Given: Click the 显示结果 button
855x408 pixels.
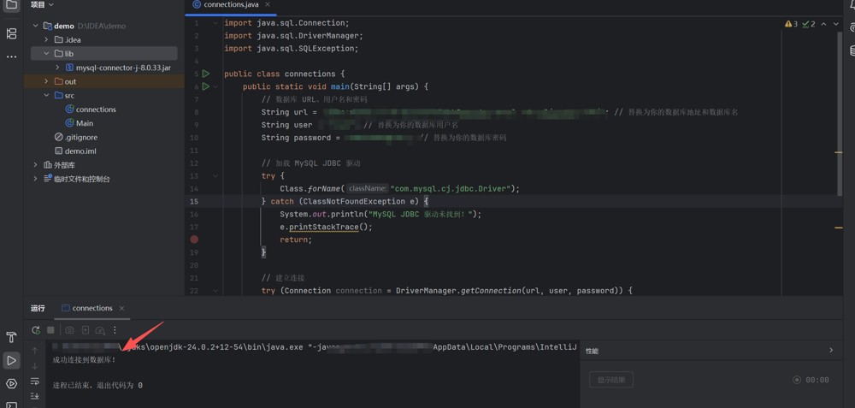Looking at the screenshot, I should [611, 380].
